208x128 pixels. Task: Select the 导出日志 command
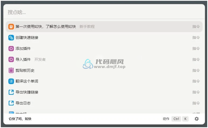click(104, 103)
